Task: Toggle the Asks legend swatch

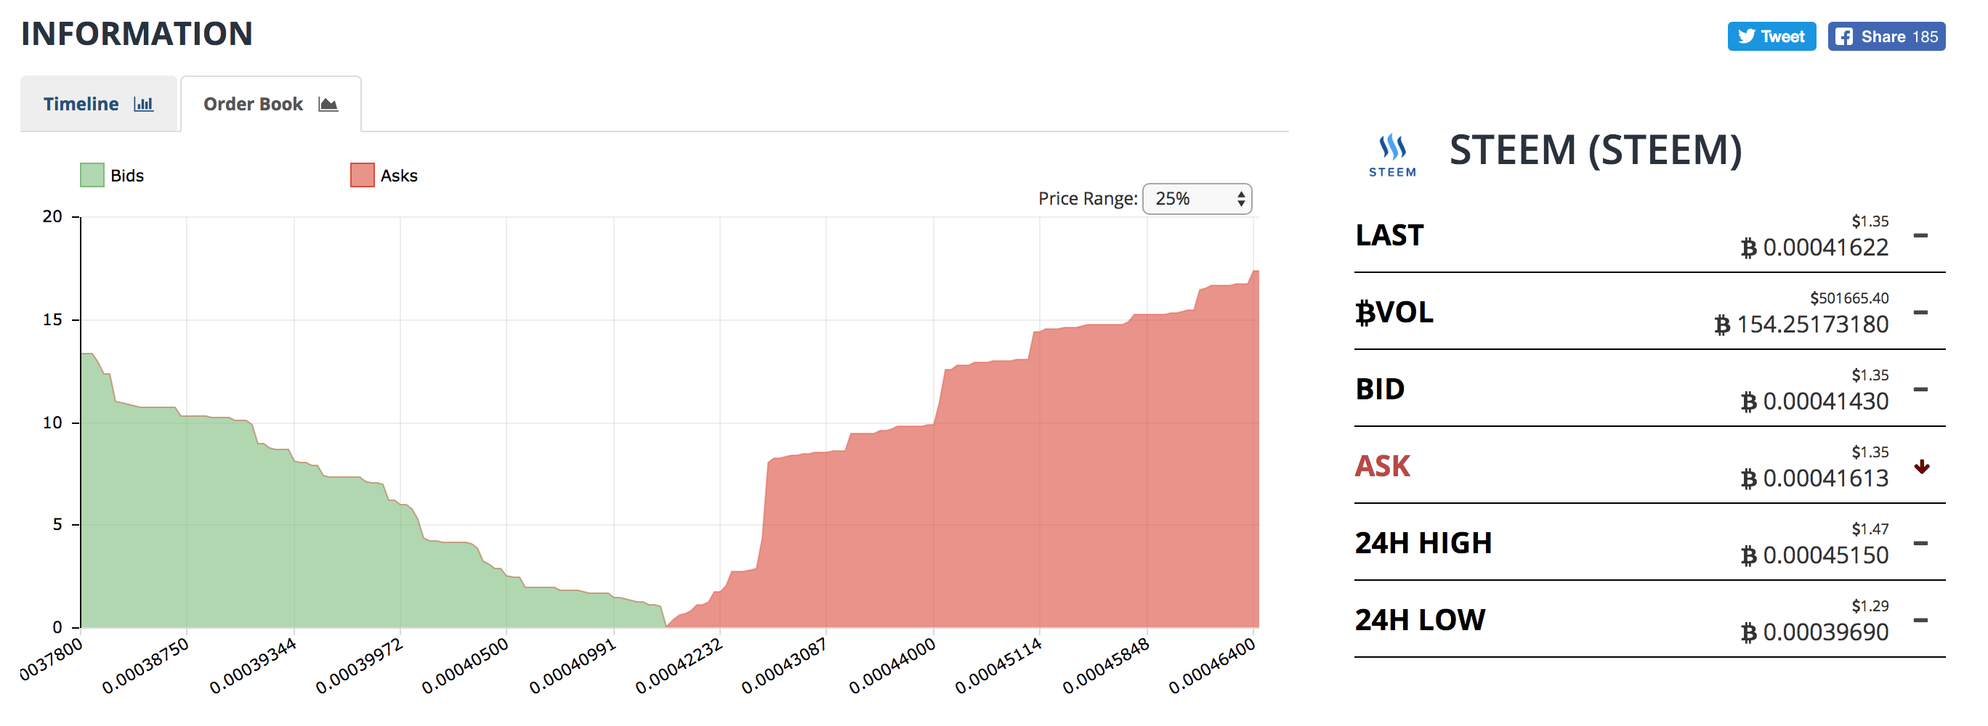Action: [362, 175]
